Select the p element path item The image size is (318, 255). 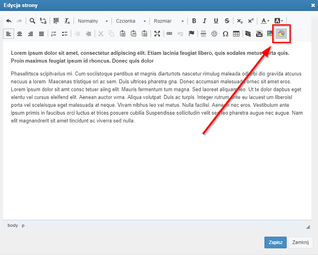[23, 226]
